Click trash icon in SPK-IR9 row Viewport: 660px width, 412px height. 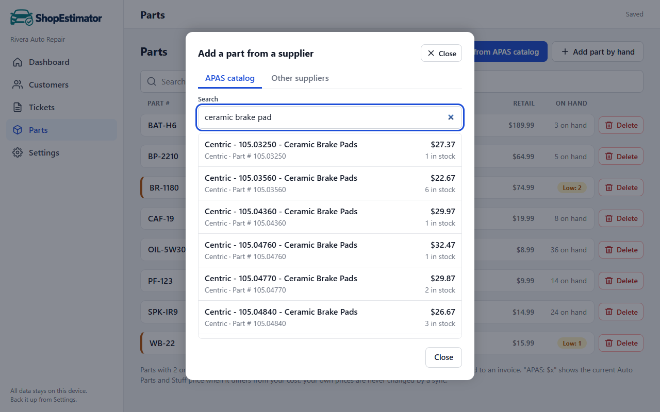point(609,312)
